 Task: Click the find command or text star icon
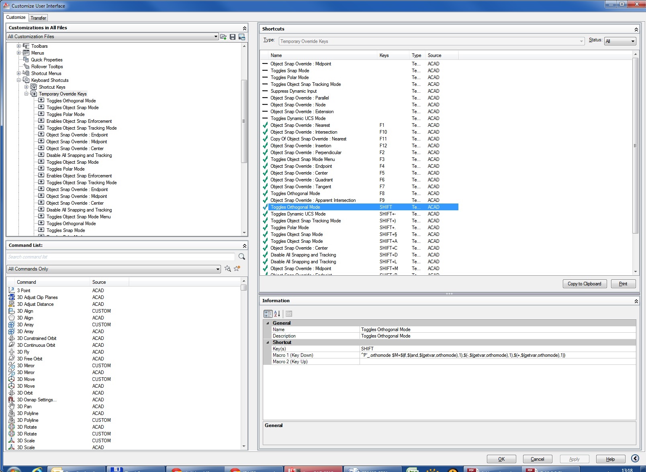pos(228,269)
